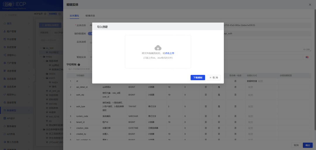This screenshot has width=316, height=150.
Task: Click the API设计 icon in left sidebar
Action: [5, 118]
